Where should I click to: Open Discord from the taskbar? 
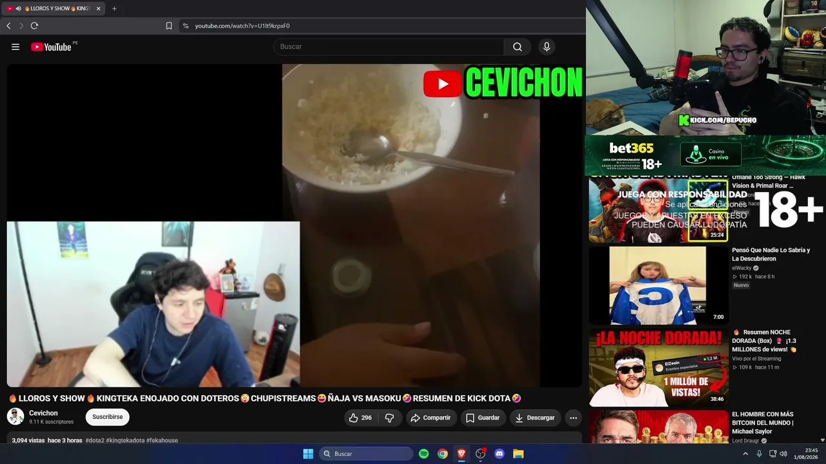tap(499, 454)
